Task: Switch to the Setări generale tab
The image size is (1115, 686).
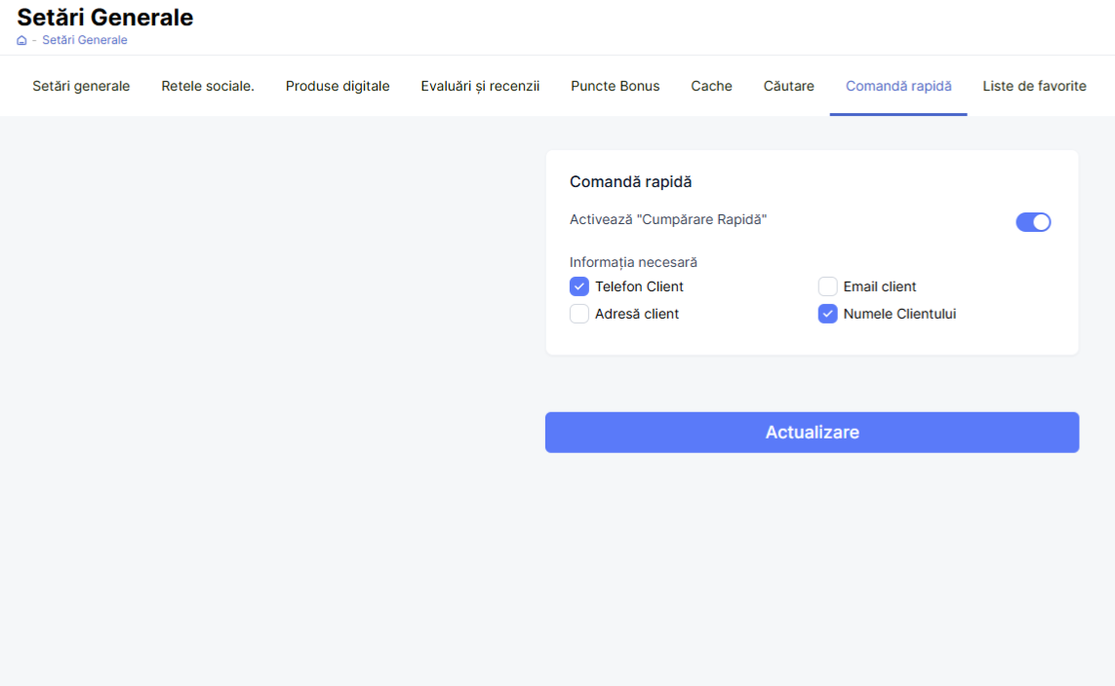Action: coord(81,86)
